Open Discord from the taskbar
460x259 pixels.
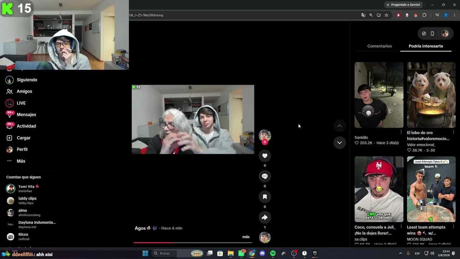(x=262, y=253)
